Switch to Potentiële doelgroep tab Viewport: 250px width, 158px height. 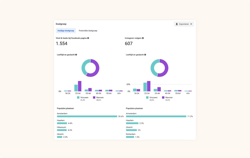88,31
